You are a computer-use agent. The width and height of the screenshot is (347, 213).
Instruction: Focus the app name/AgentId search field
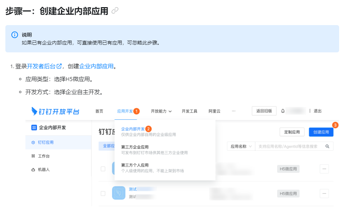coord(289,146)
